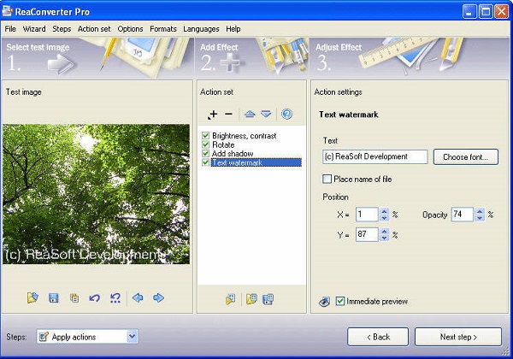The width and height of the screenshot is (513, 359).
Task: Toggle the Immediate preview checkbox
Action: tap(340, 301)
